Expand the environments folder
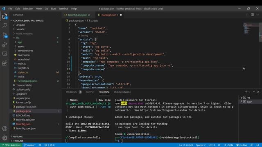Viewport: 262px width, 147px height. tap(25, 51)
